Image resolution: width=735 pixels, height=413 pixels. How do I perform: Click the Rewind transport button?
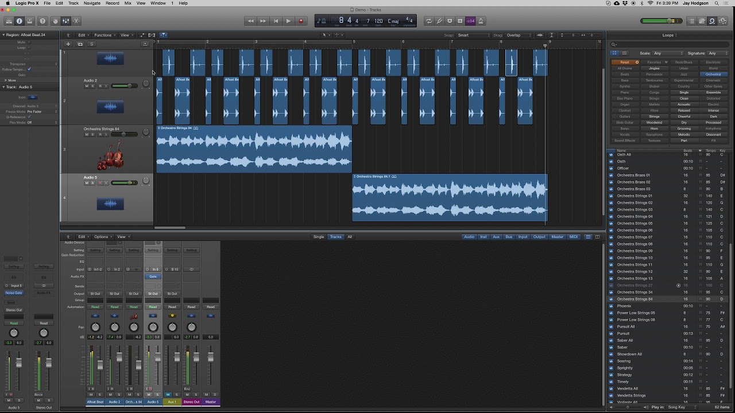250,21
